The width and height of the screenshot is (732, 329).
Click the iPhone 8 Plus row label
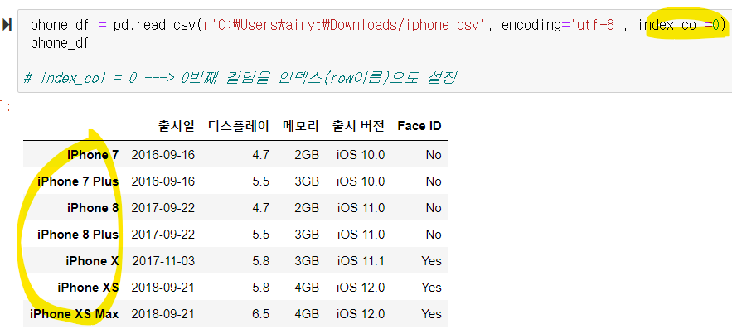[x=78, y=235]
